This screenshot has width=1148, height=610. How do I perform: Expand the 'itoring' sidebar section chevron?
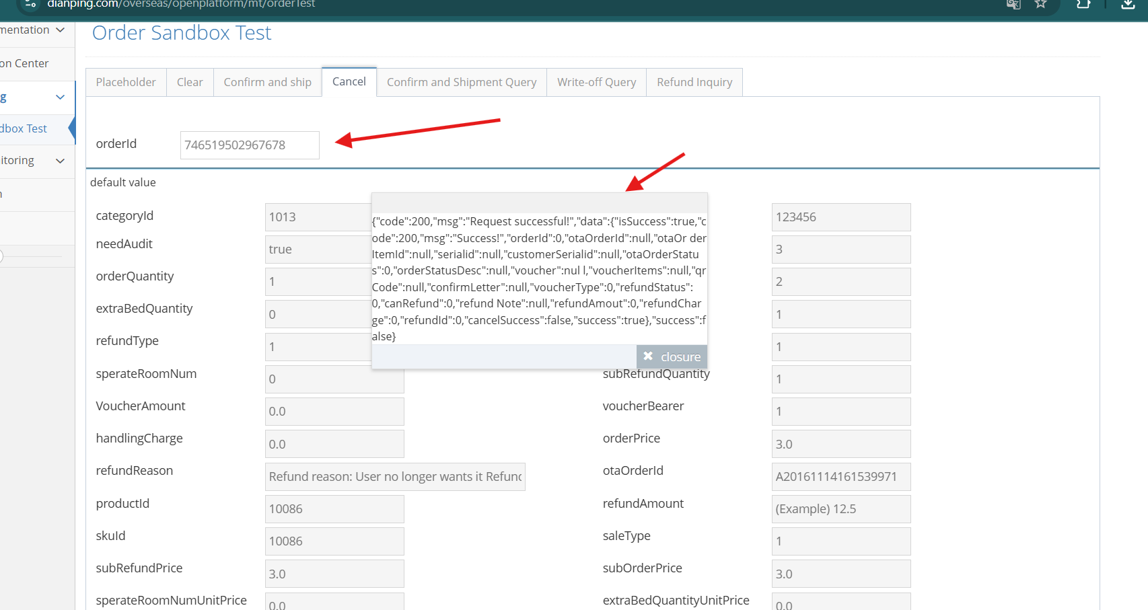point(61,161)
